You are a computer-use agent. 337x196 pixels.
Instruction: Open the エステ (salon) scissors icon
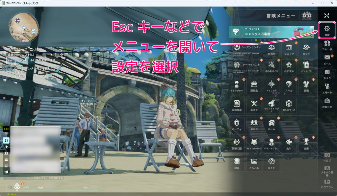(255, 105)
